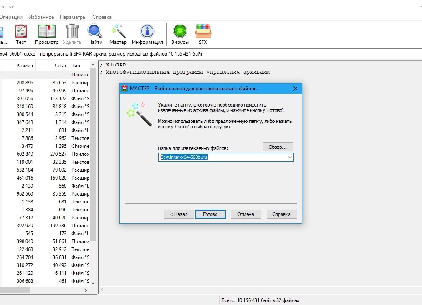Image resolution: width=422 pixels, height=305 pixels.
Task: Close the МАСТЕР wizard dialog
Action: click(x=295, y=89)
